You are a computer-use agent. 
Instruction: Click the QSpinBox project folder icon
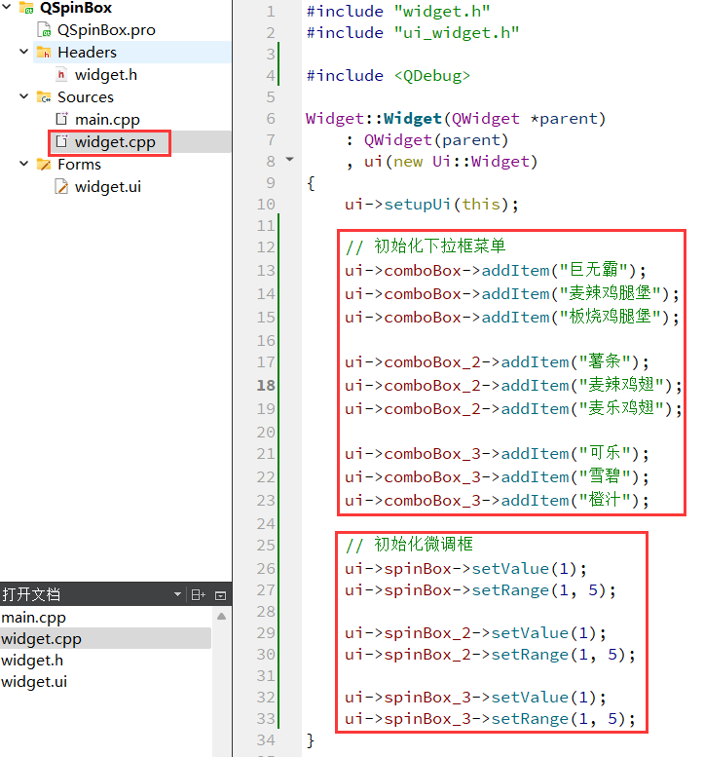pyautogui.click(x=26, y=7)
